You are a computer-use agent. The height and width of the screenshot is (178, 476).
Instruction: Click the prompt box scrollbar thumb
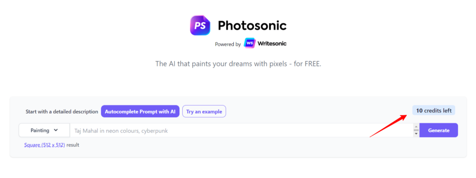[x=416, y=130]
